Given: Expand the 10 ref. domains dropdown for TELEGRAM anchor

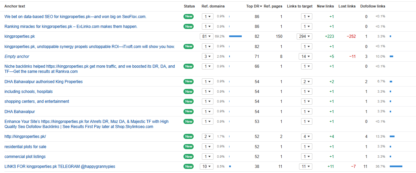Looking at the screenshot, I should [x=207, y=167].
